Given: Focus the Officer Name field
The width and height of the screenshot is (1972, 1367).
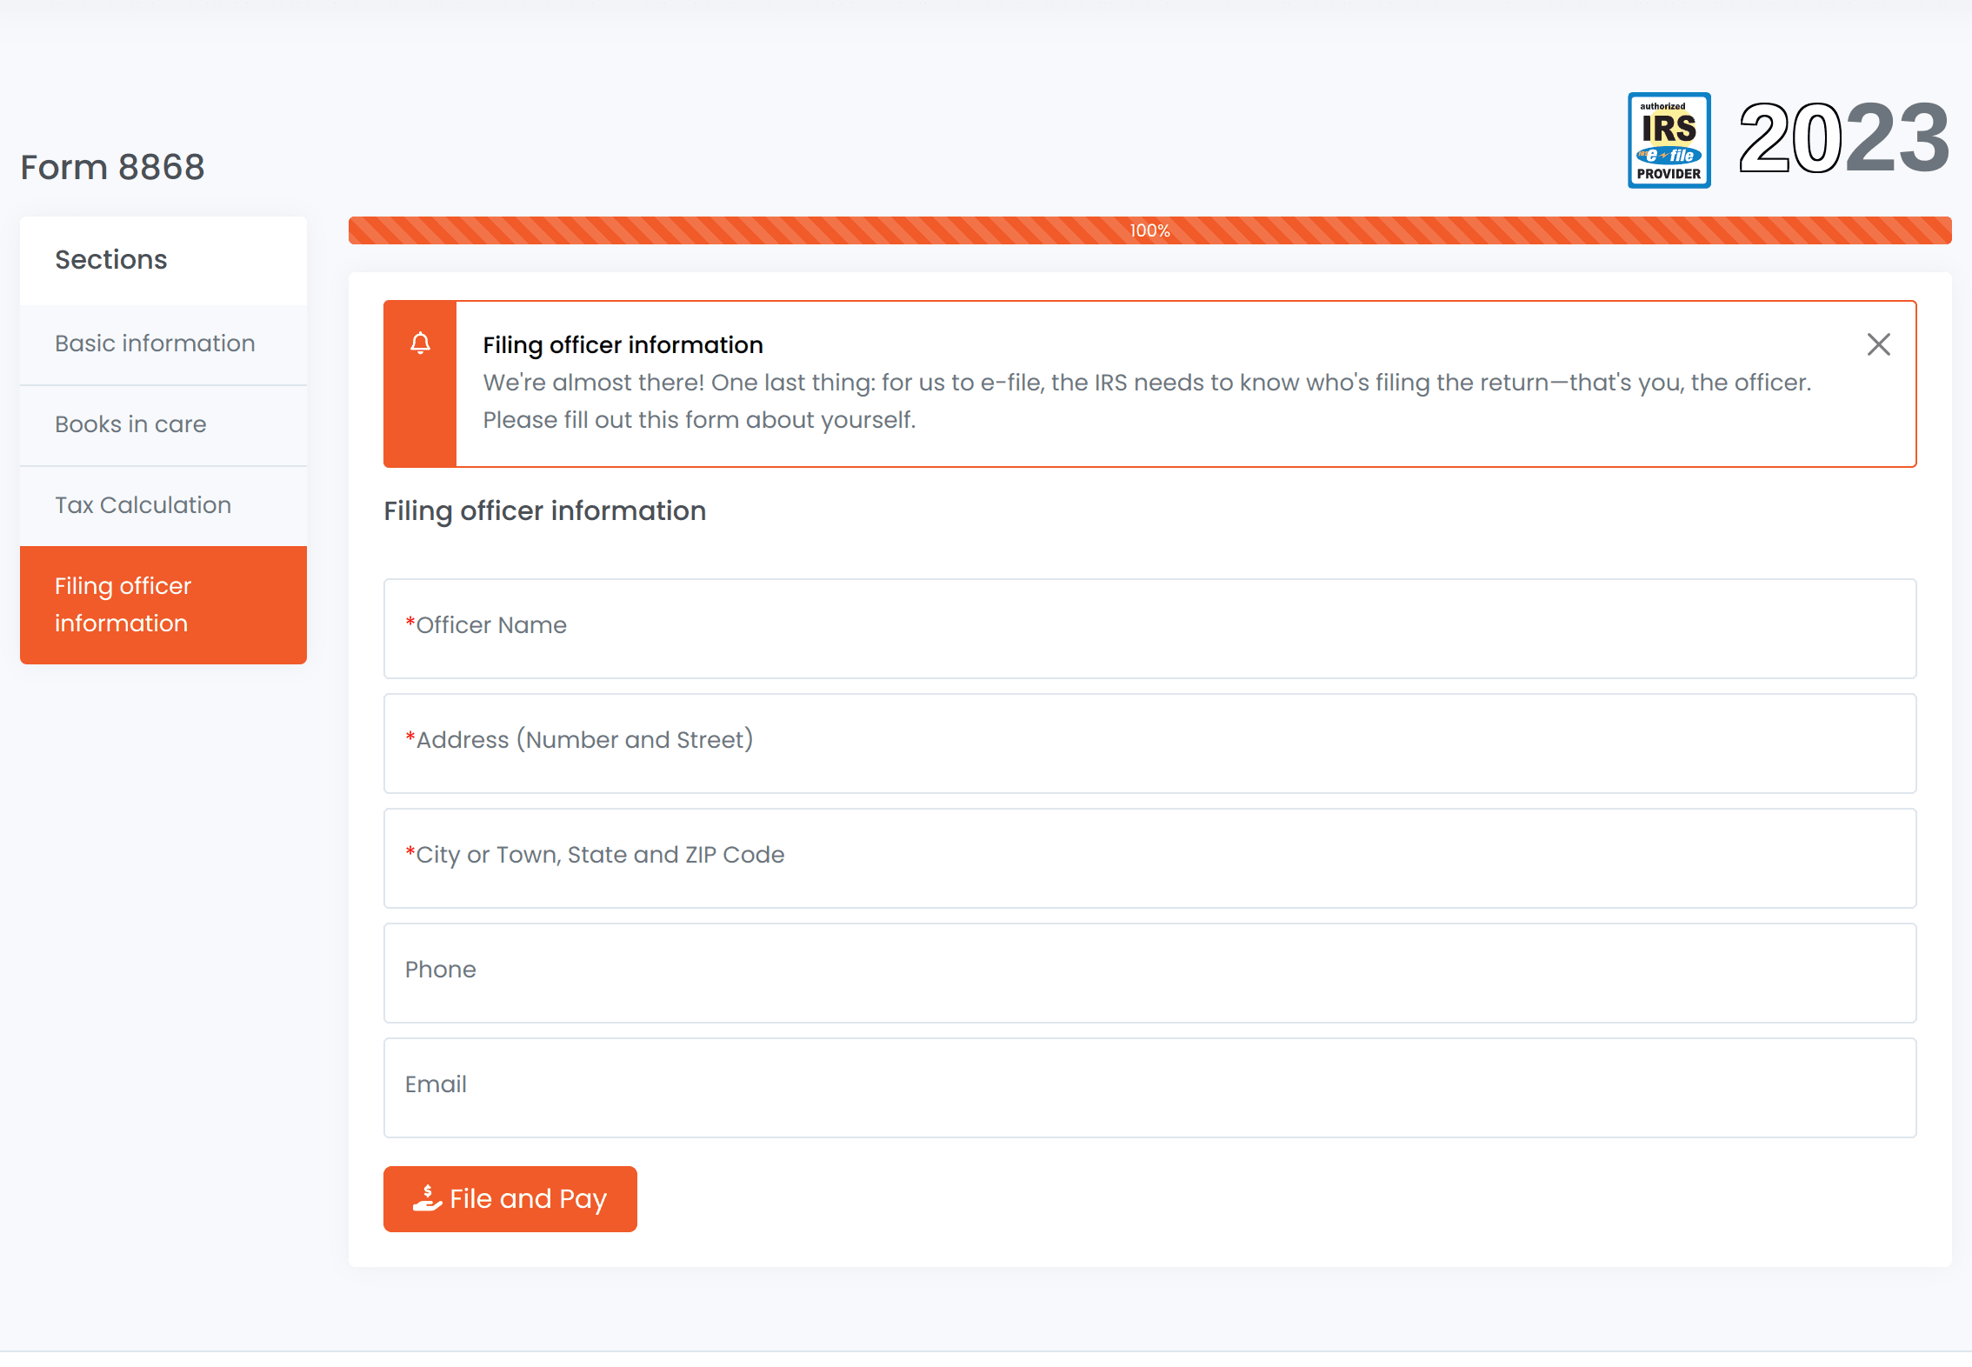Looking at the screenshot, I should click(x=1149, y=629).
